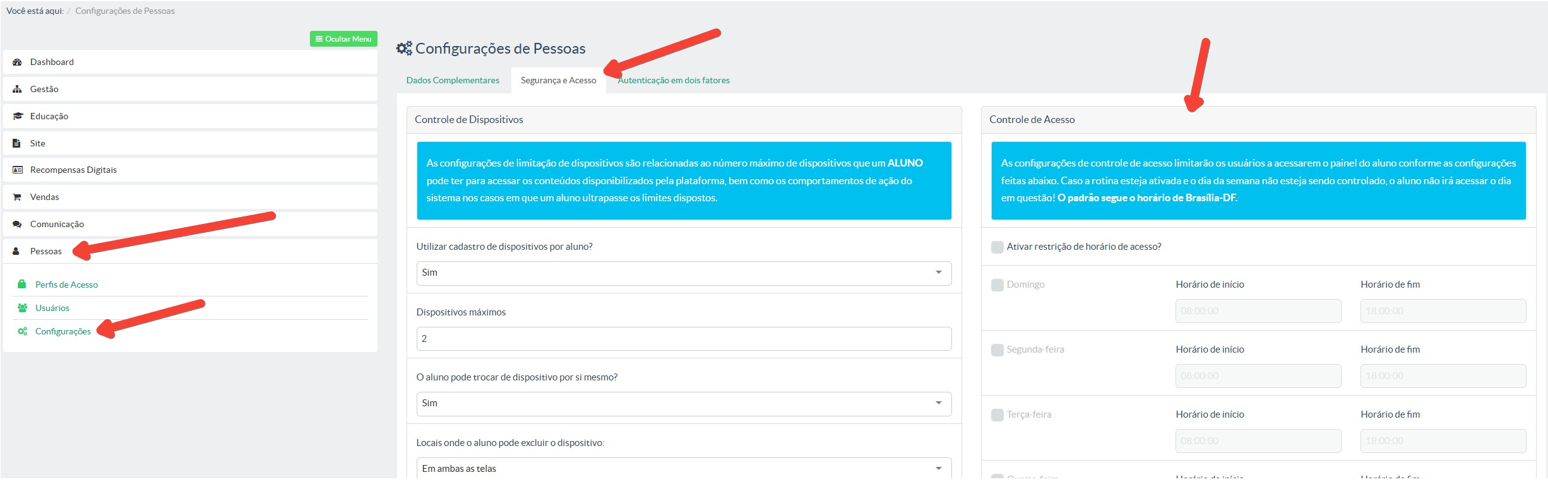This screenshot has width=1548, height=482.
Task: Click the 'Configurações de Pessoas' page heading
Action: [x=500, y=49]
